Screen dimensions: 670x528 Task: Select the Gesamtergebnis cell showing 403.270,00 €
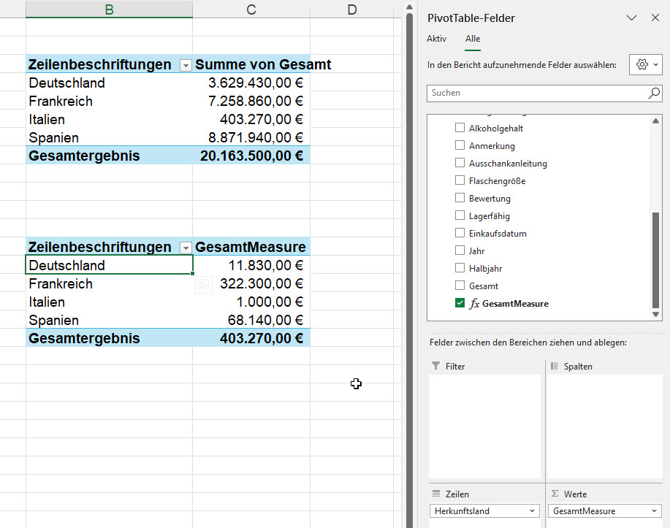point(251,338)
